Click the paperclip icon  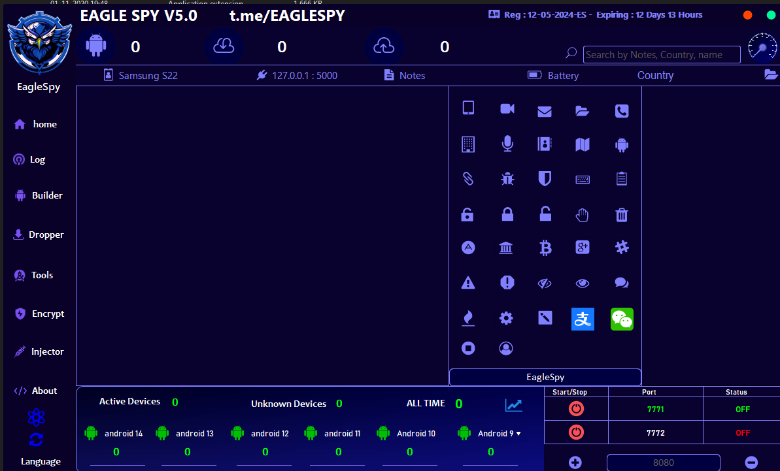(x=468, y=178)
